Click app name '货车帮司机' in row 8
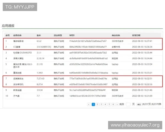The height and width of the screenshot is (132, 165). tap(18, 84)
